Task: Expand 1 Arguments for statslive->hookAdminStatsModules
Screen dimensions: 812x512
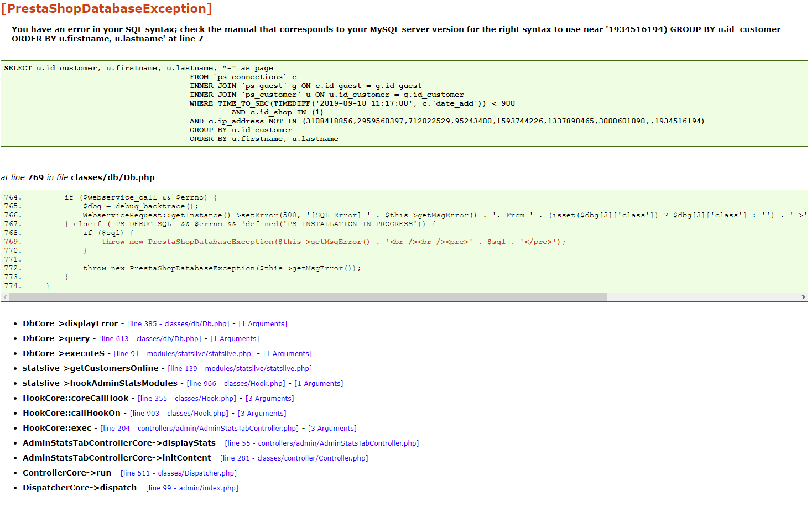Action: [x=319, y=384]
